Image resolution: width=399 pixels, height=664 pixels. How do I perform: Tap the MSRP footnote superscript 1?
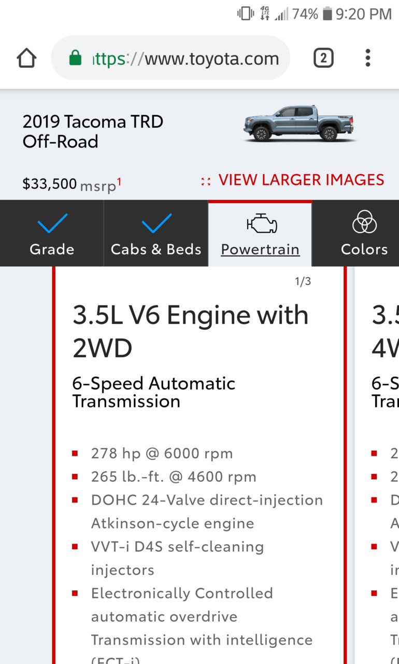click(x=119, y=181)
